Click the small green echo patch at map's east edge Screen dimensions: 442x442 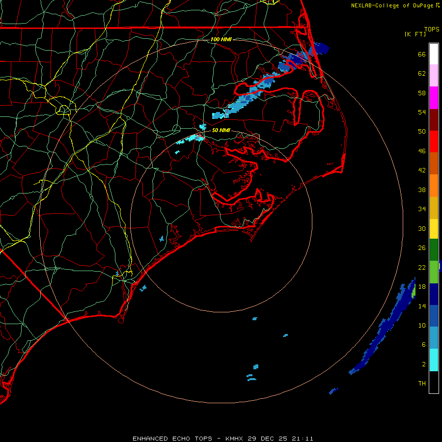click(414, 292)
